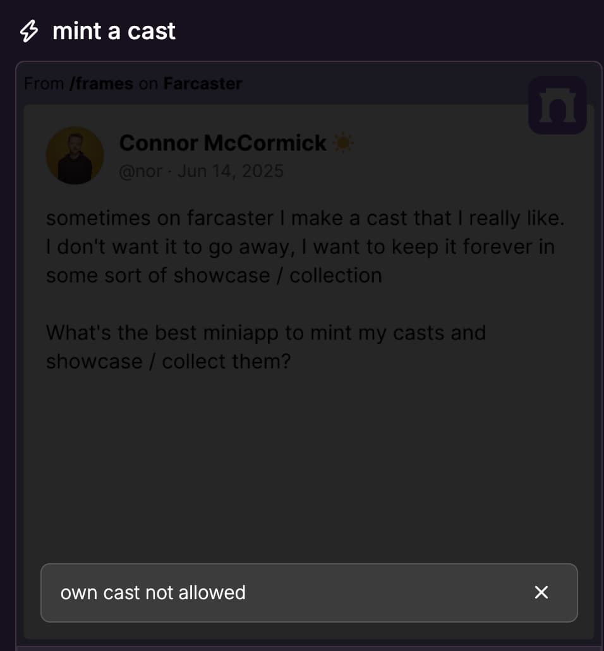Click the "showcase / collect them?" line
The width and height of the screenshot is (604, 651).
click(168, 362)
